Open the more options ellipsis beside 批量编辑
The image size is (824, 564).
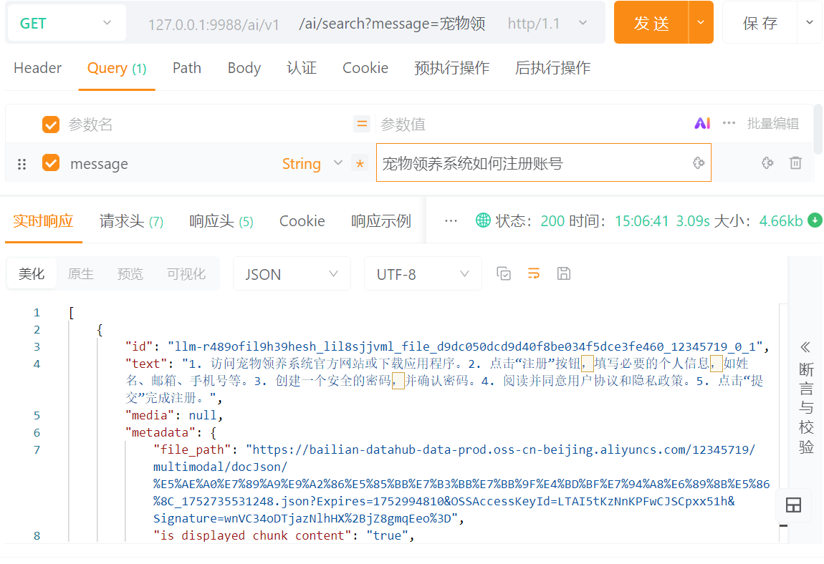tap(729, 123)
